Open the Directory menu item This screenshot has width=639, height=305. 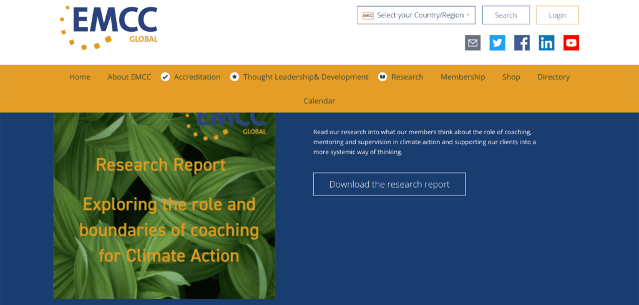(554, 77)
